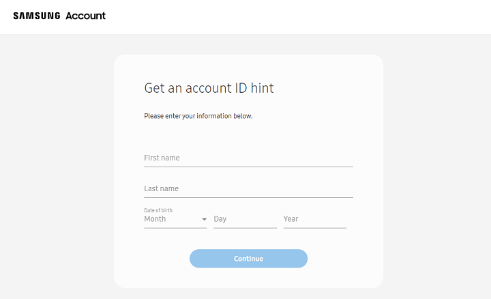Click the underline beneath Last name
This screenshot has height=299, width=491.
[x=248, y=197]
